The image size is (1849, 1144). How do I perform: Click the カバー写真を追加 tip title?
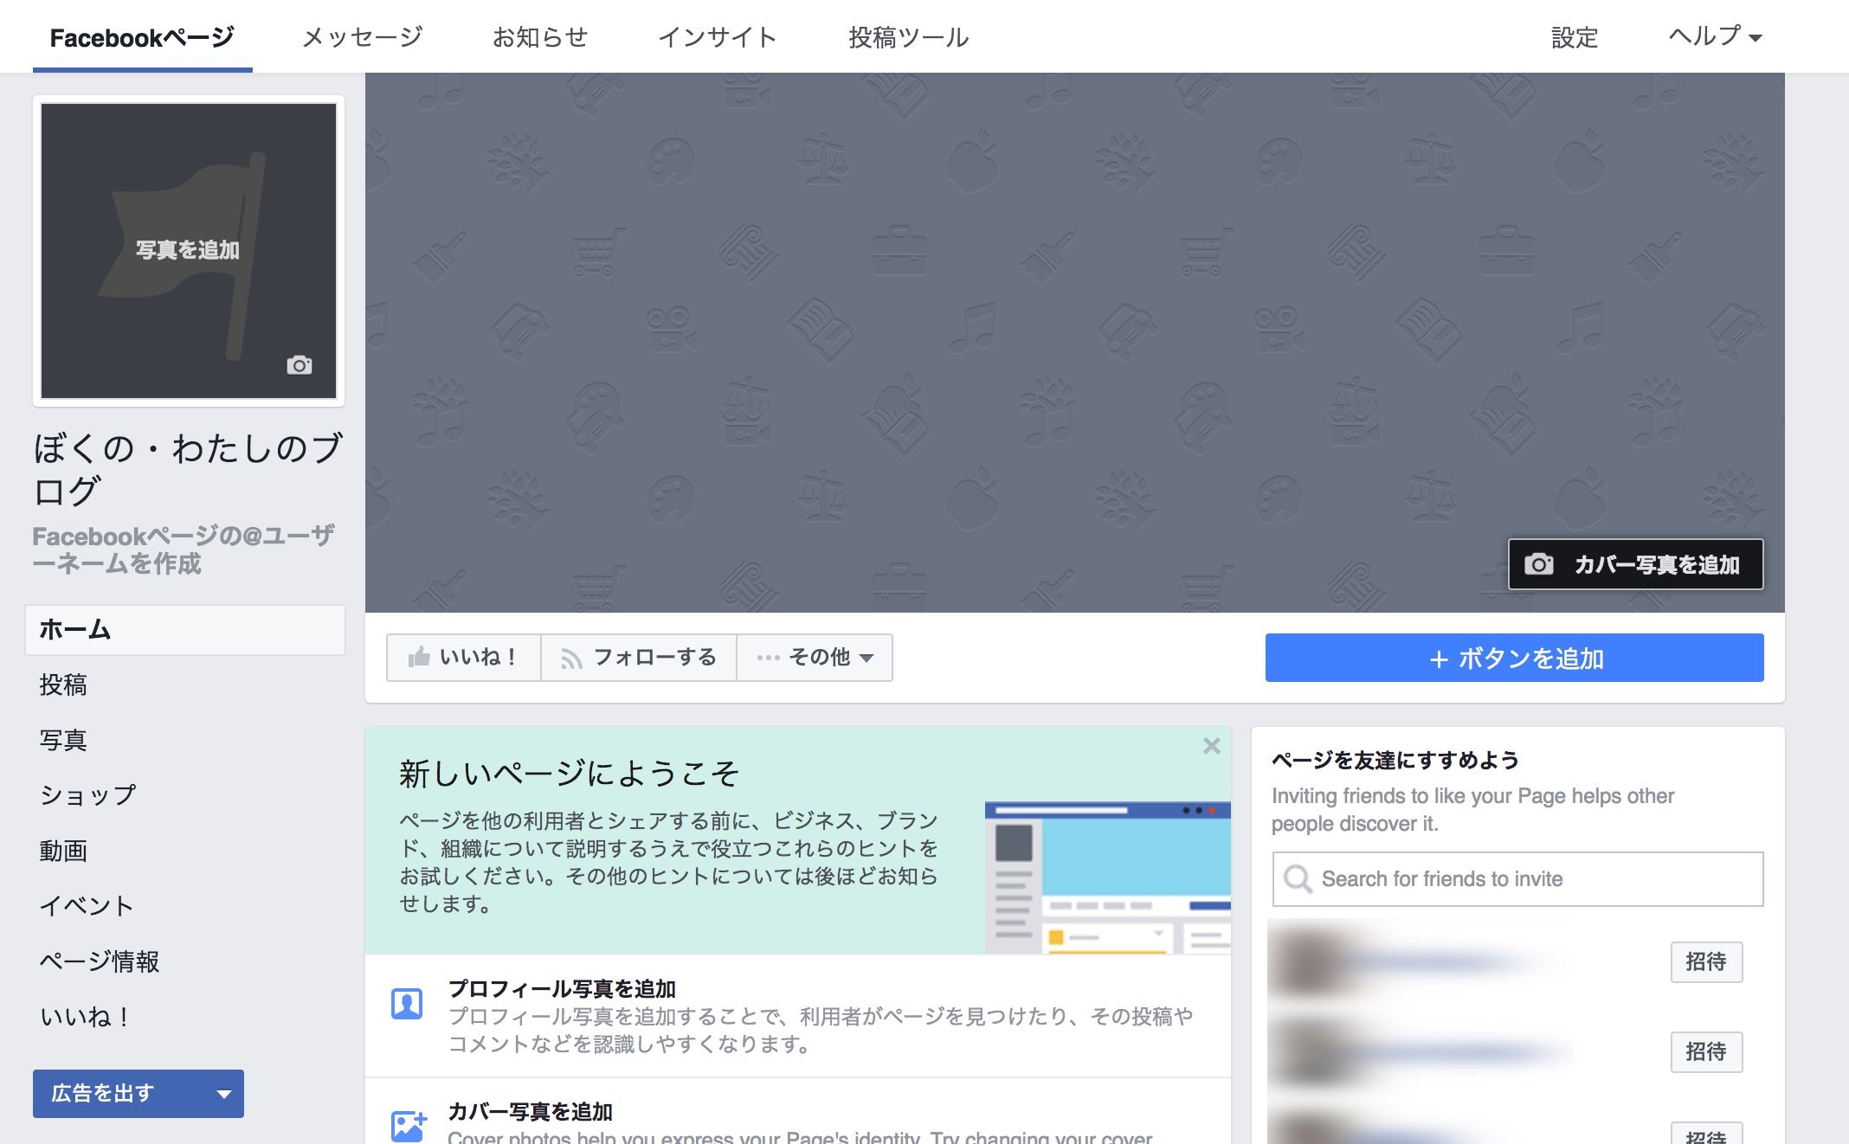530,1111
